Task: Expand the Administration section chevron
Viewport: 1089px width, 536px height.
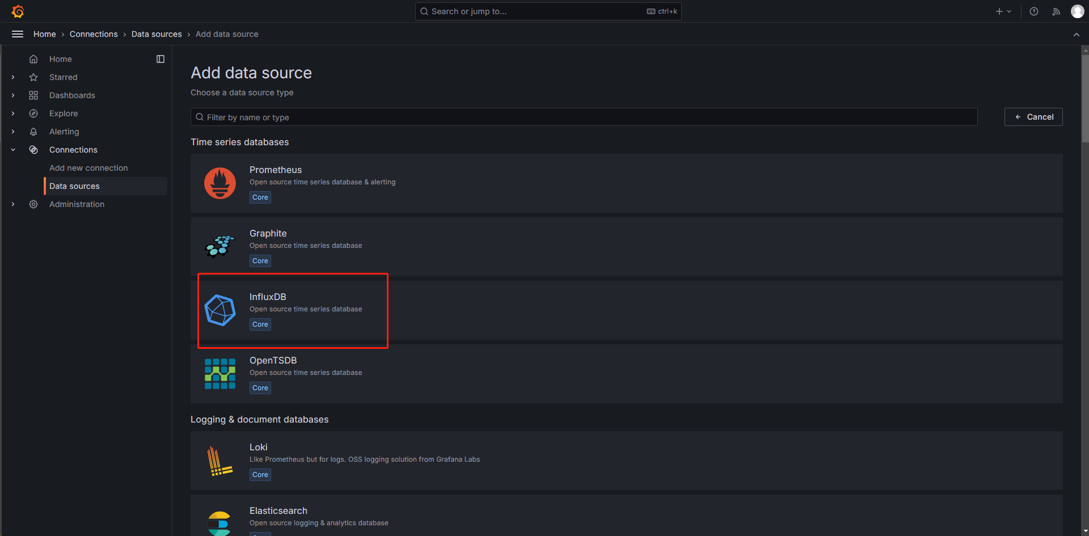Action: coord(13,204)
